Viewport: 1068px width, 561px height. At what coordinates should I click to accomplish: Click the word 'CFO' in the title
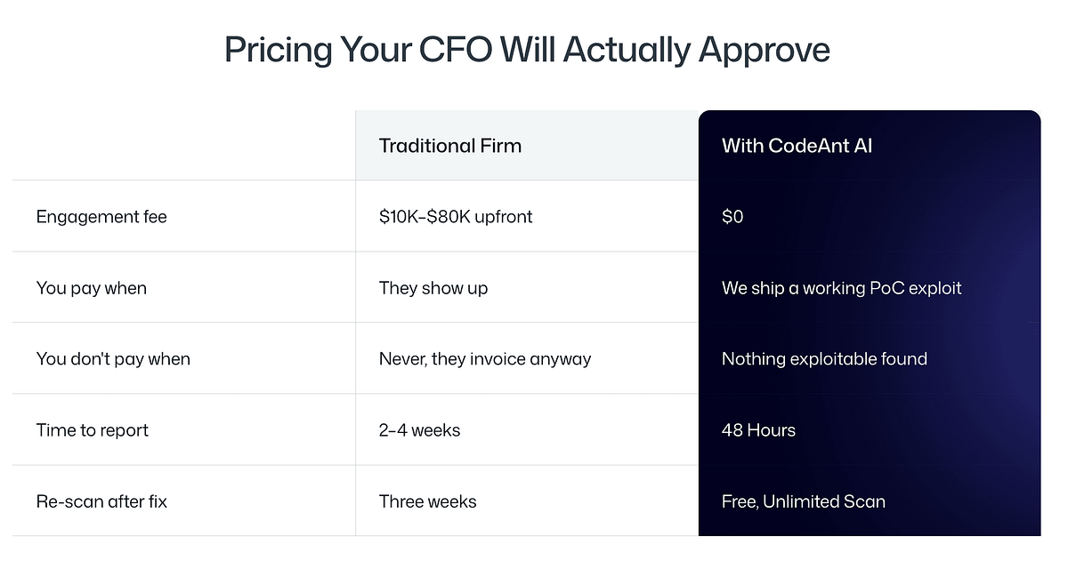click(x=454, y=50)
